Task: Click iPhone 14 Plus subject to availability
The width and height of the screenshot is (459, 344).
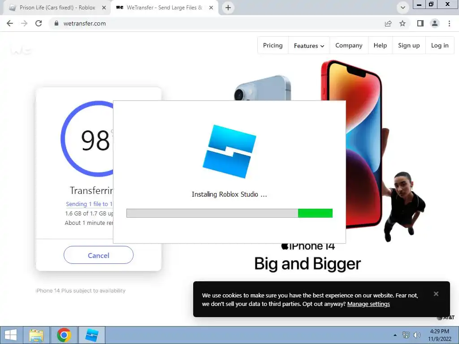Action: [81, 290]
